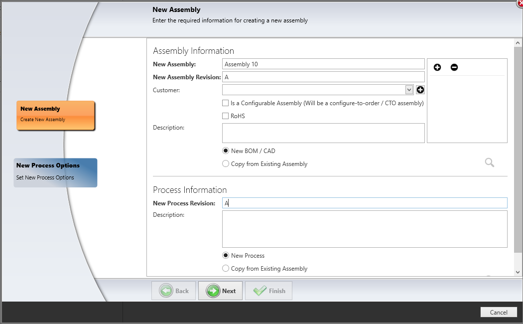Click the checkmark Finish icon
Image resolution: width=523 pixels, height=324 pixels.
(x=260, y=291)
